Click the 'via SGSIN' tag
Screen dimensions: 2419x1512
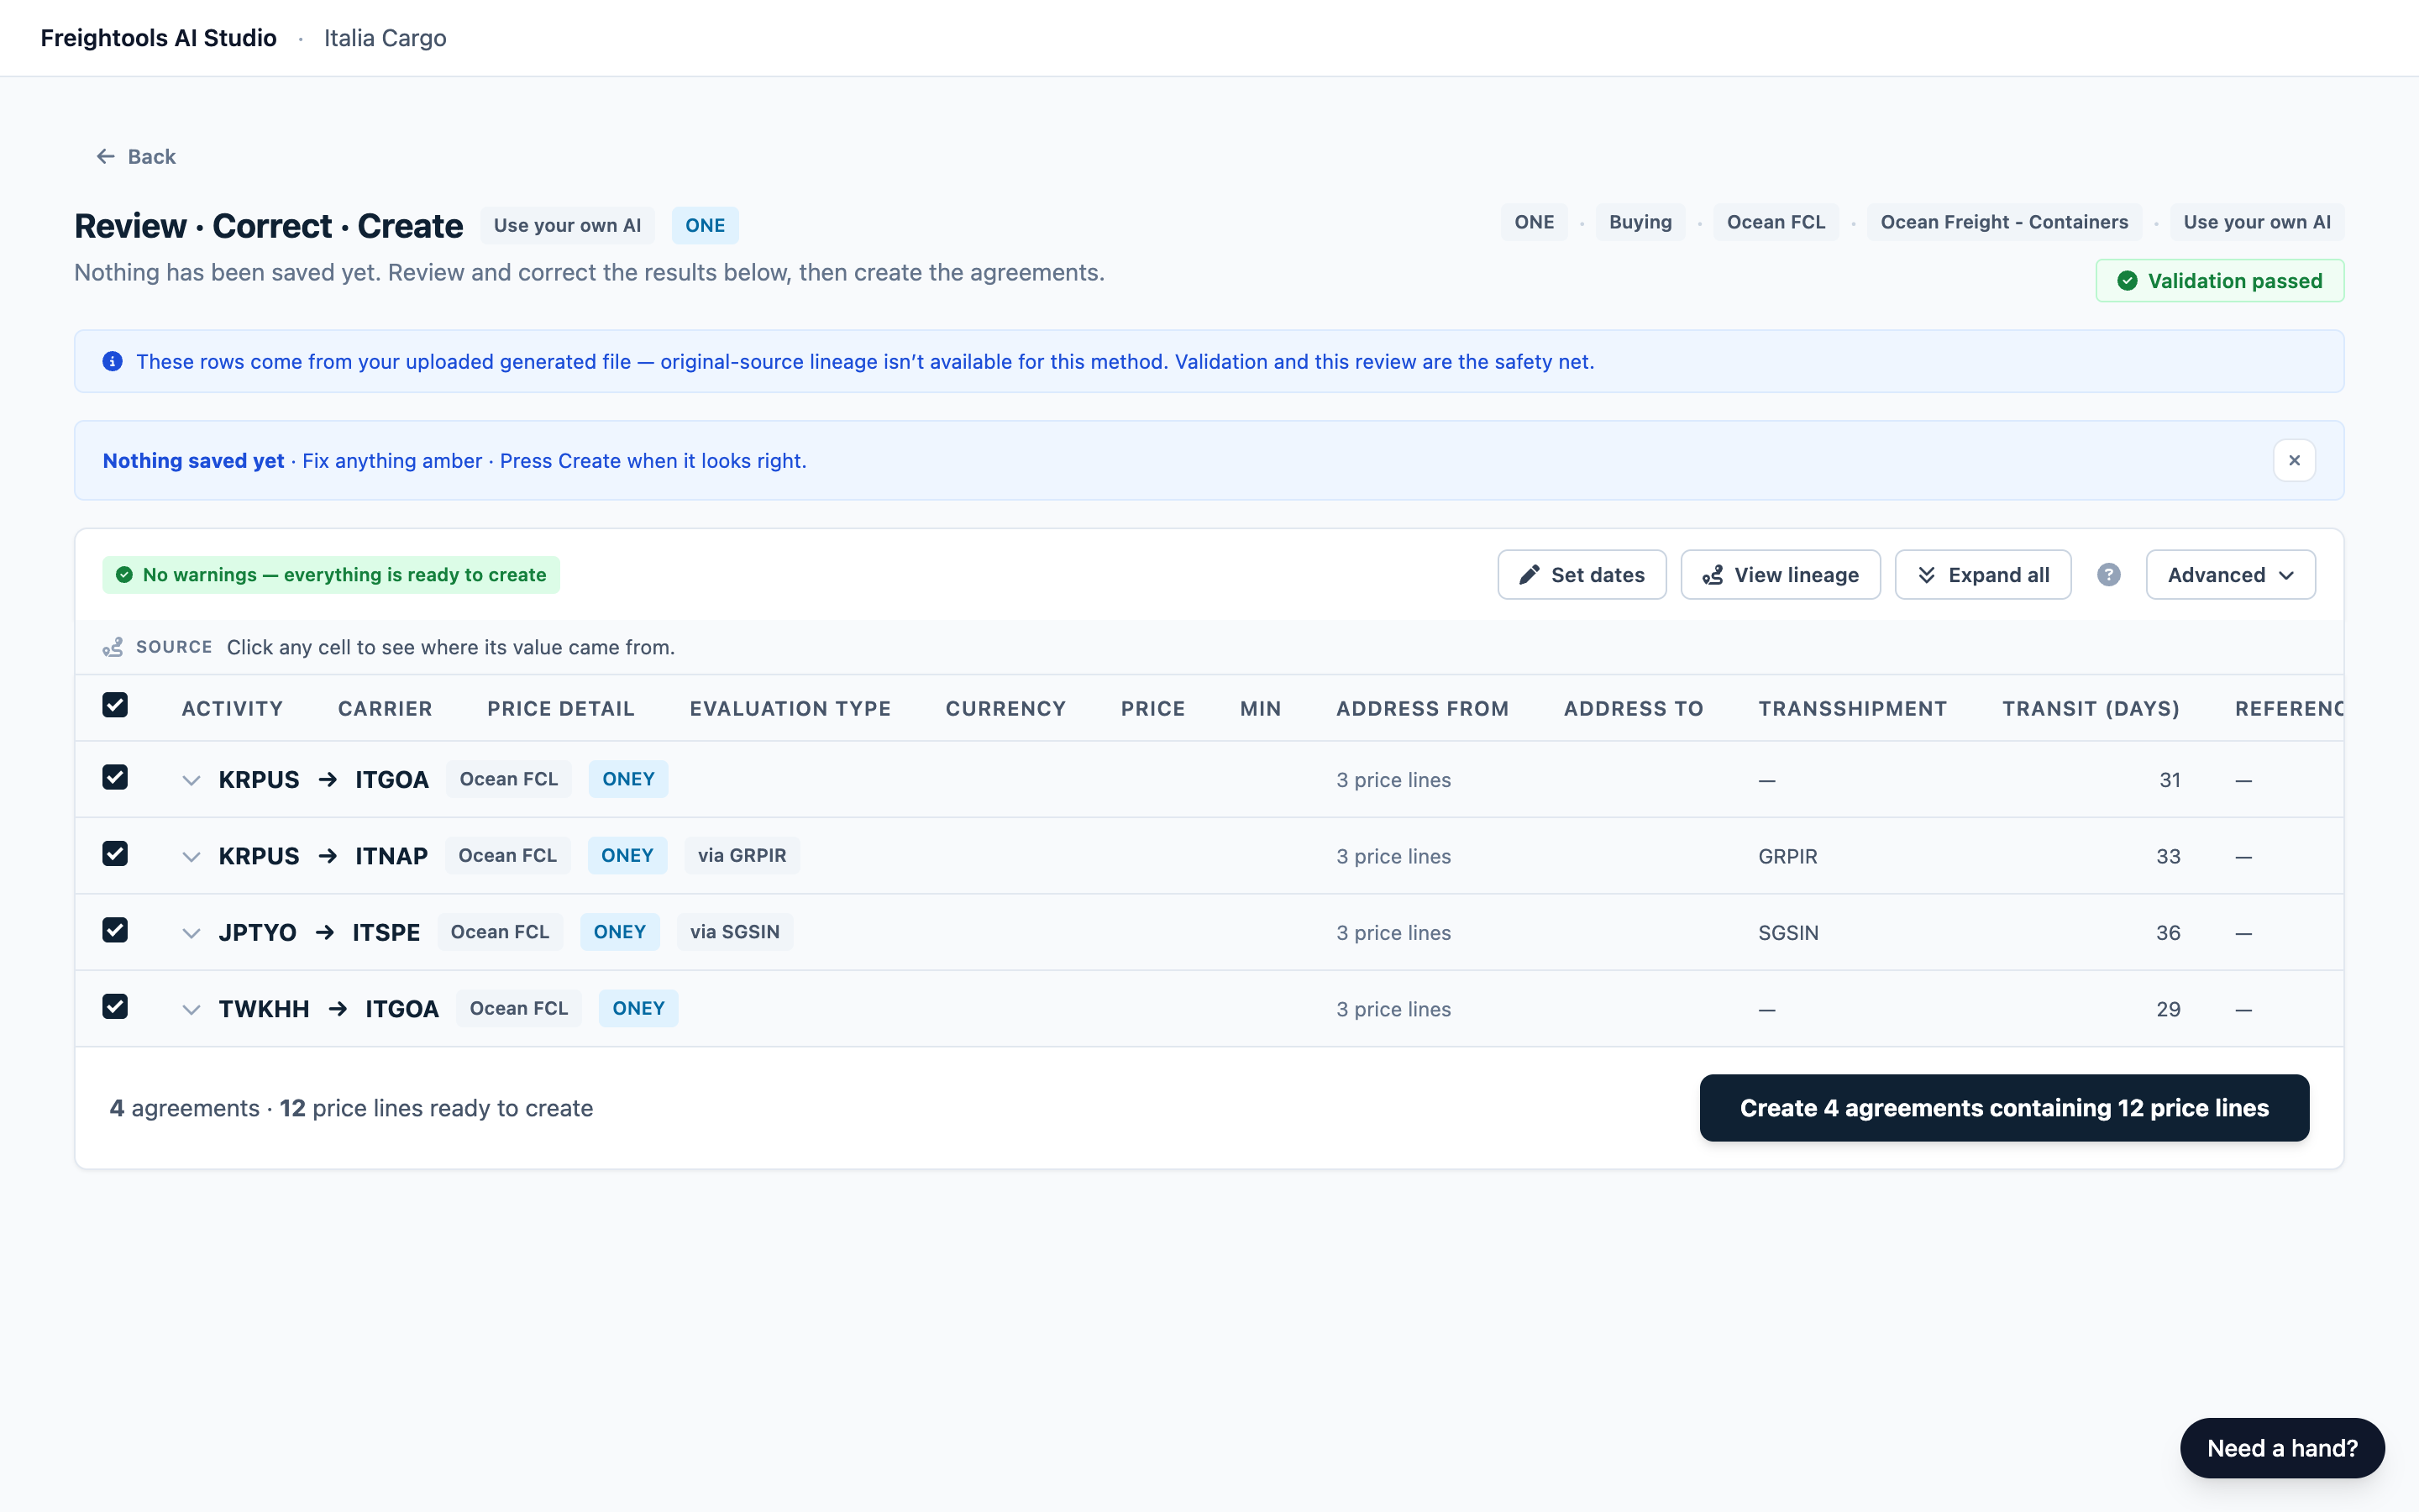click(x=735, y=932)
